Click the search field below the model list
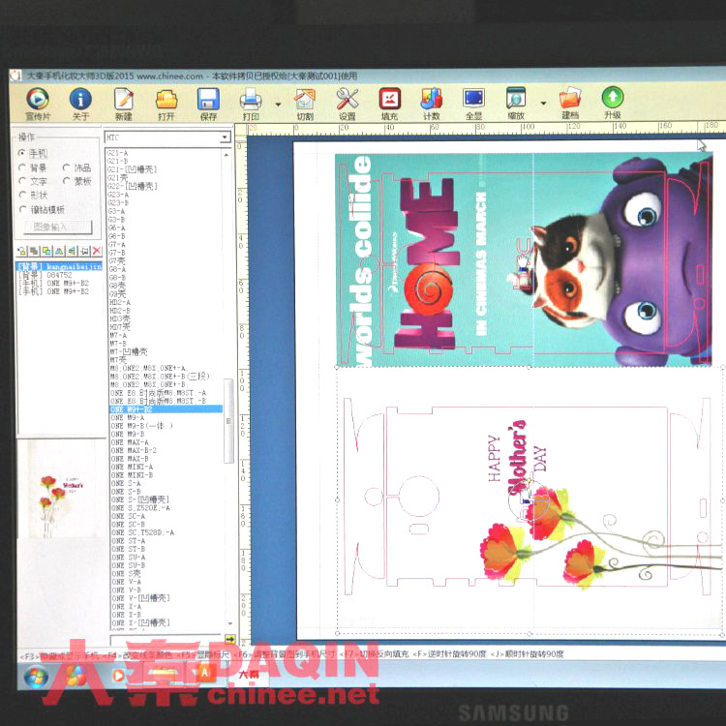726x726 pixels. [166, 640]
